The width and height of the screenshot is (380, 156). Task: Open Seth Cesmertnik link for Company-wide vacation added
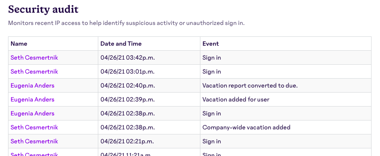(34, 127)
